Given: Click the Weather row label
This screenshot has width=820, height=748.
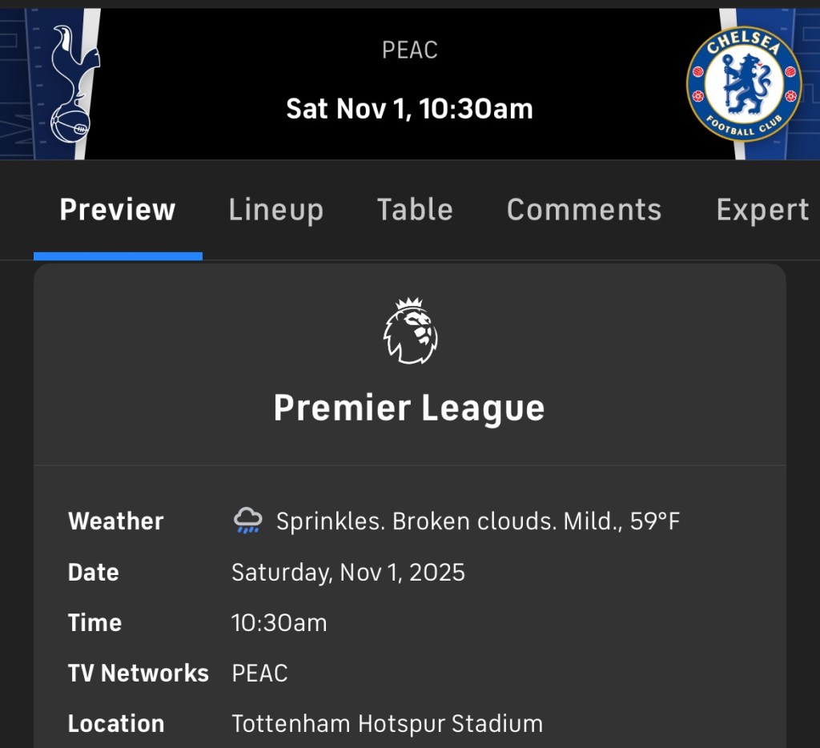Looking at the screenshot, I should pyautogui.click(x=116, y=521).
